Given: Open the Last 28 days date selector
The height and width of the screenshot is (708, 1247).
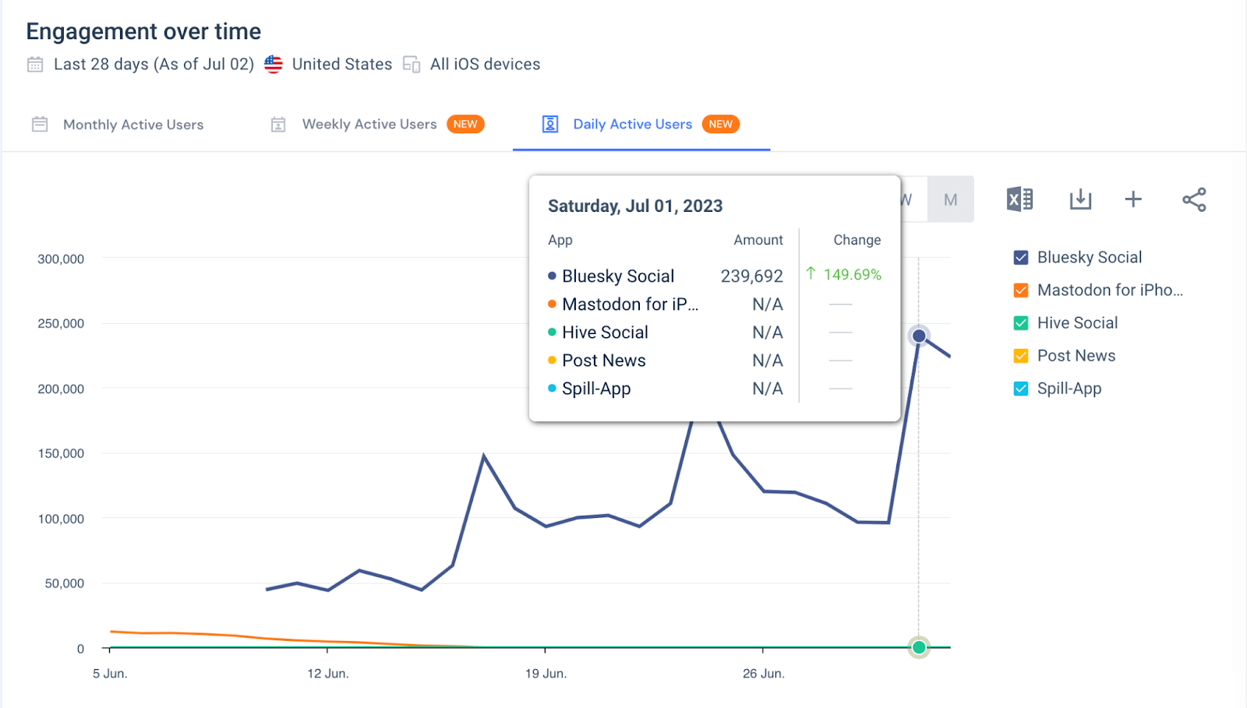Looking at the screenshot, I should [x=153, y=64].
